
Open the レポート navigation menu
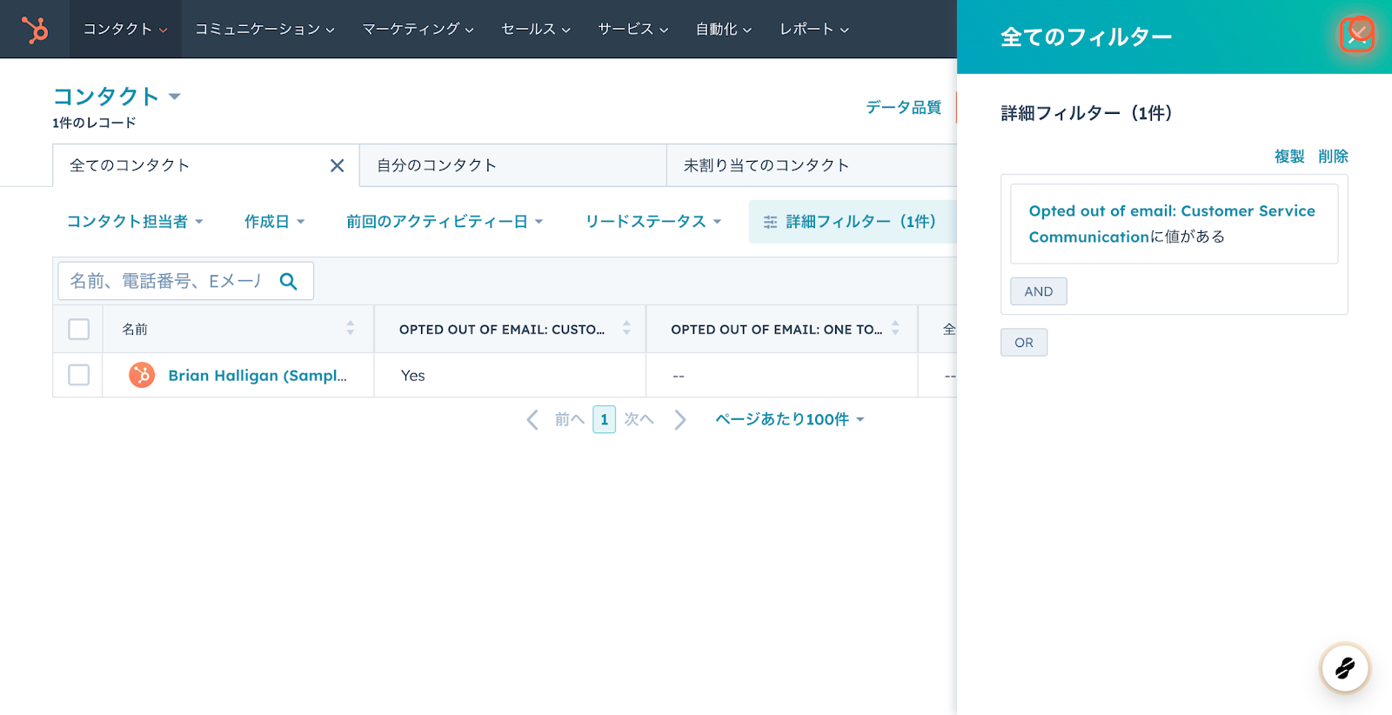tap(814, 29)
